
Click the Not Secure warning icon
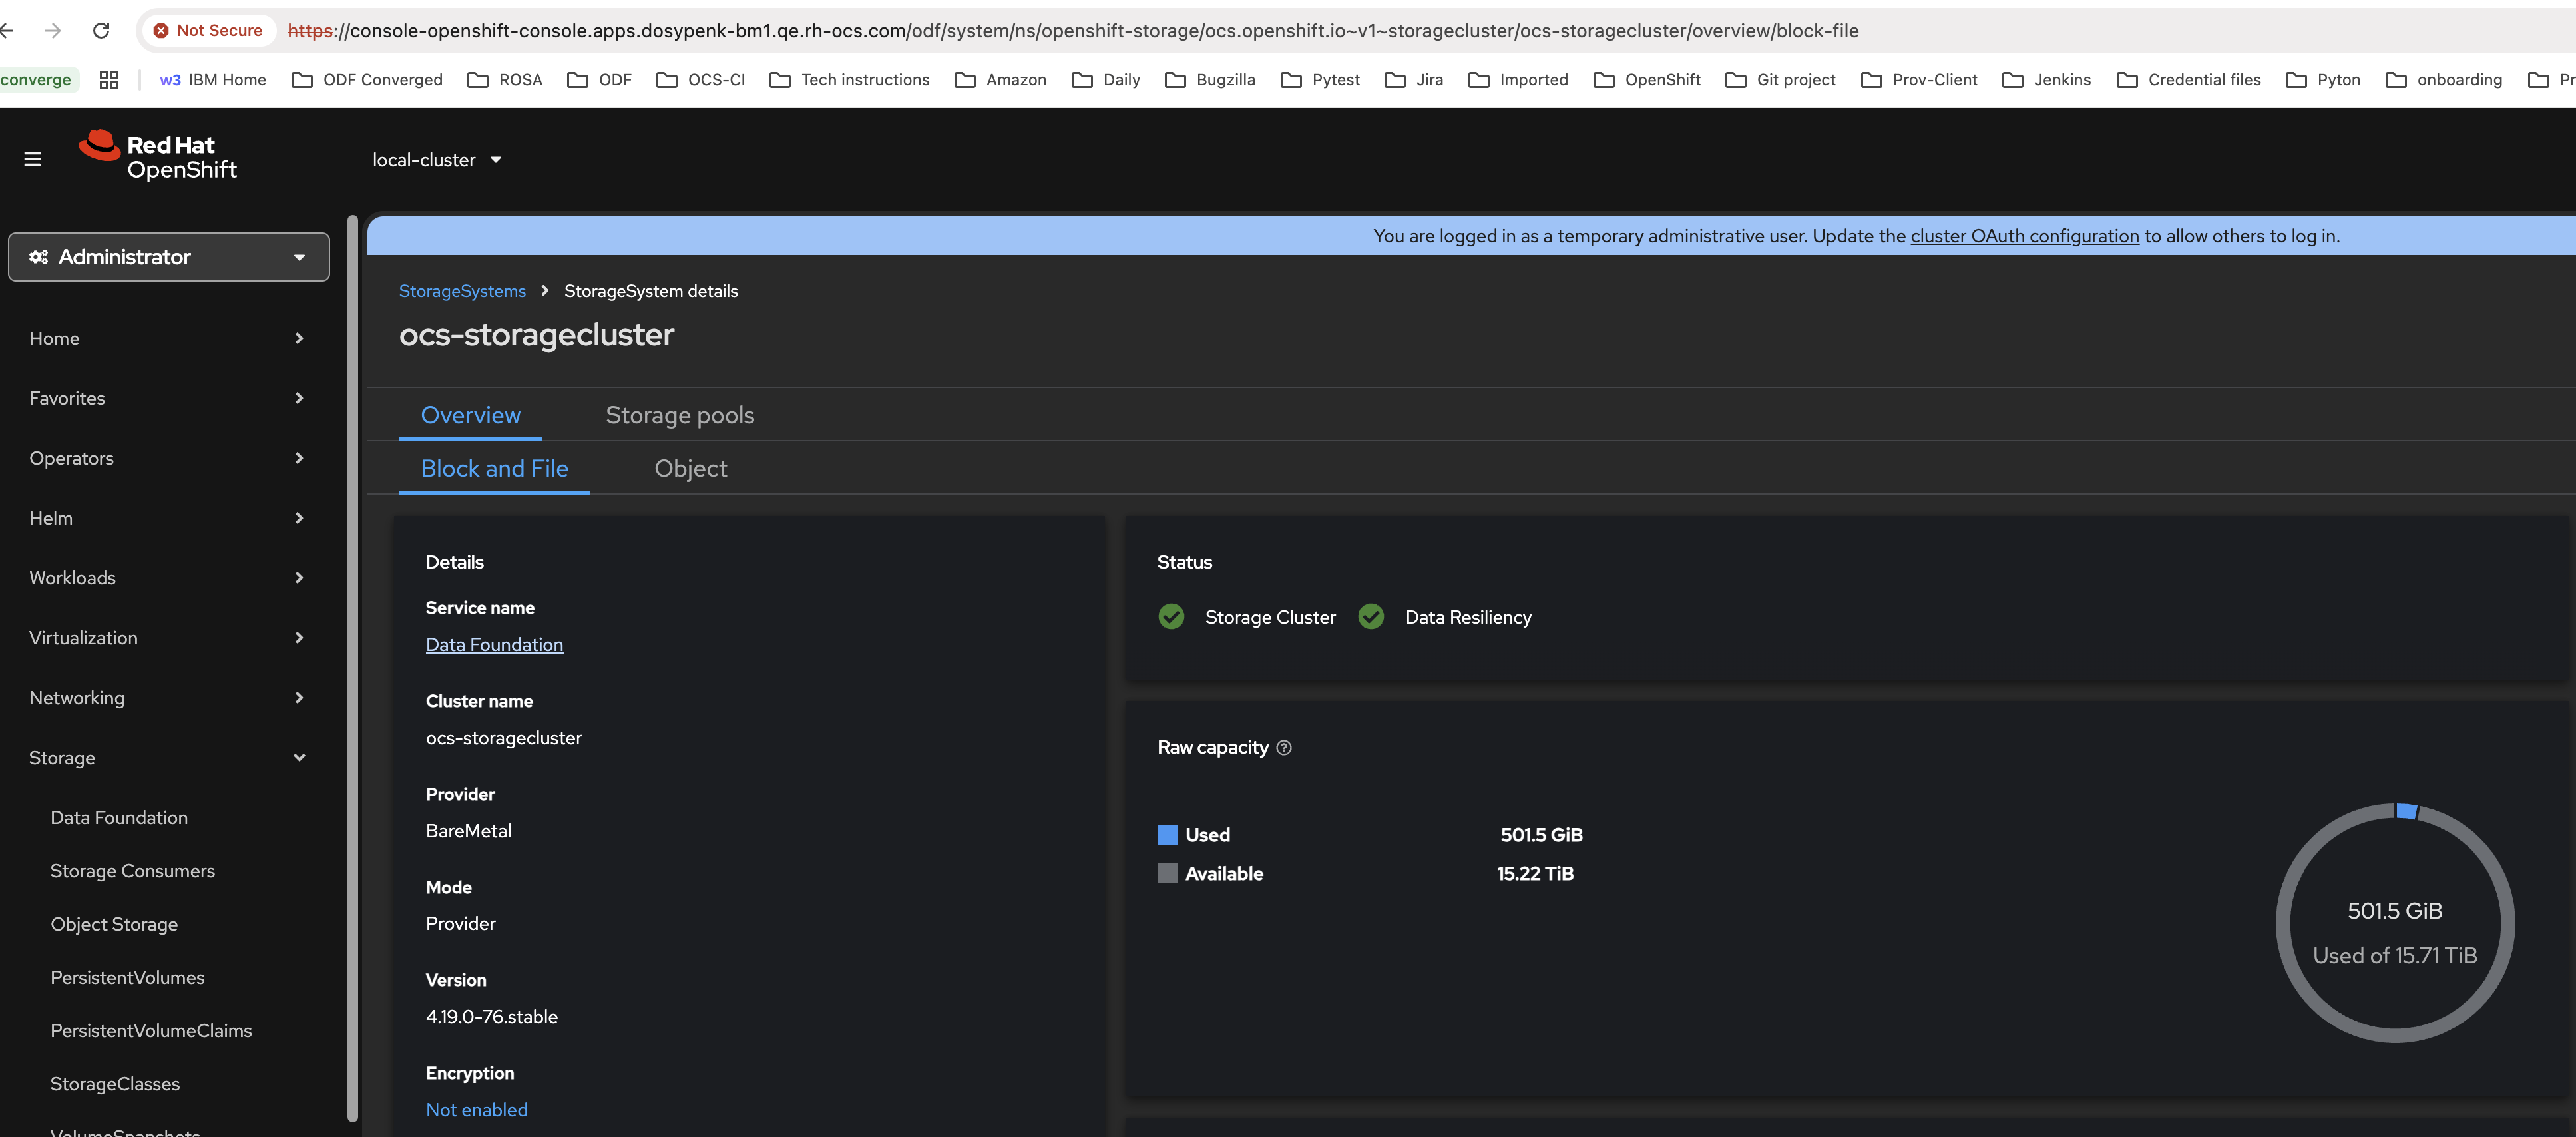tap(161, 30)
